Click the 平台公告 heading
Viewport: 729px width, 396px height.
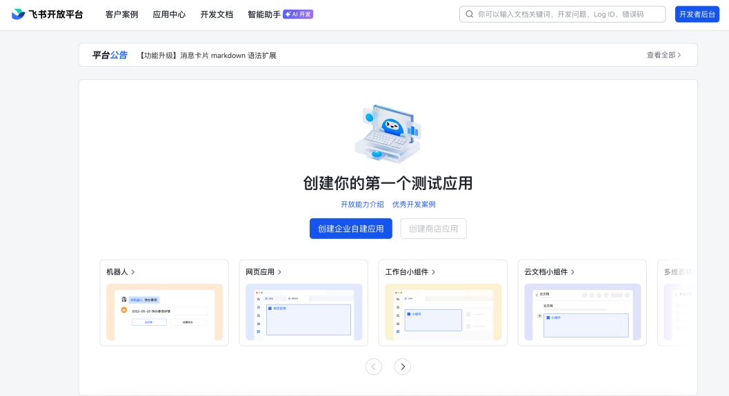[x=110, y=55]
